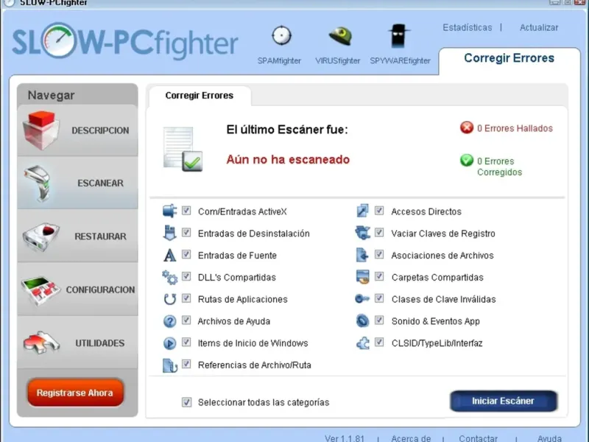Click the Sonido & Eventos App icon
This screenshot has height=442, width=589.
click(x=362, y=321)
